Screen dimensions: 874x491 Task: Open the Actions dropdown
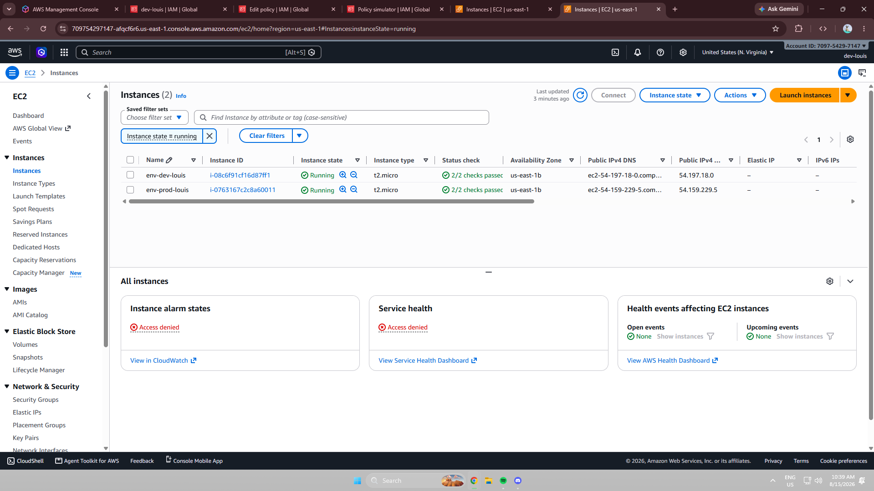(x=740, y=95)
